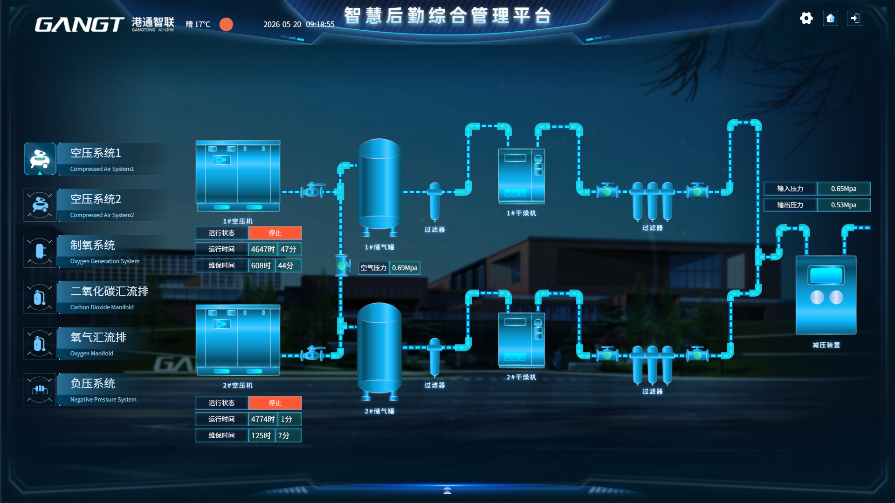
Task: Select the 空压系统2 compressor icon
Action: point(40,205)
